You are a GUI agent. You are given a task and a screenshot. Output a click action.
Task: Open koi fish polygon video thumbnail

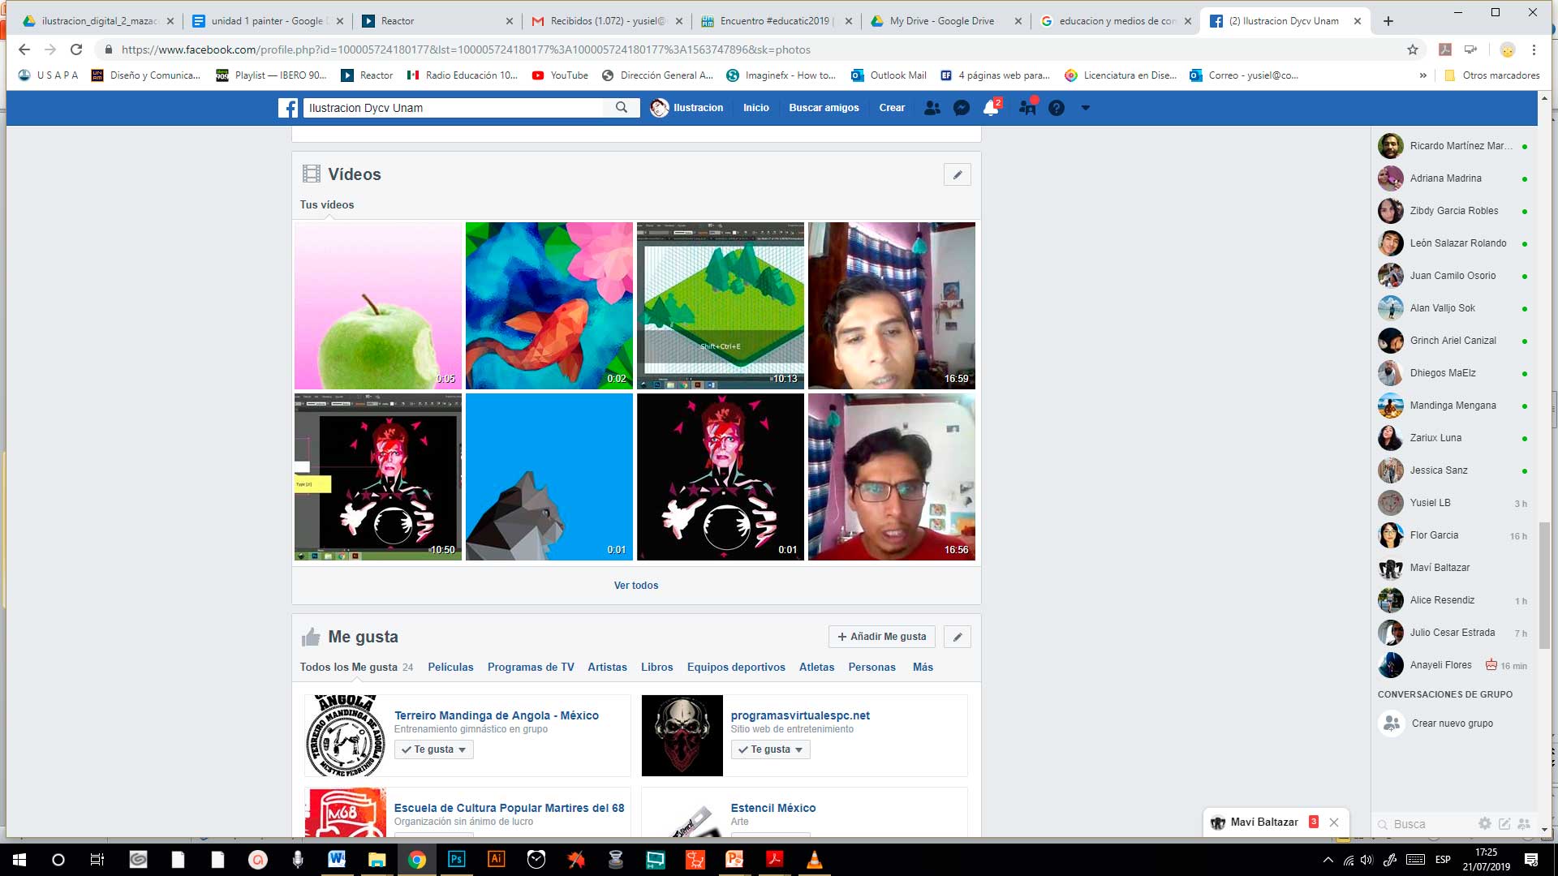click(549, 306)
